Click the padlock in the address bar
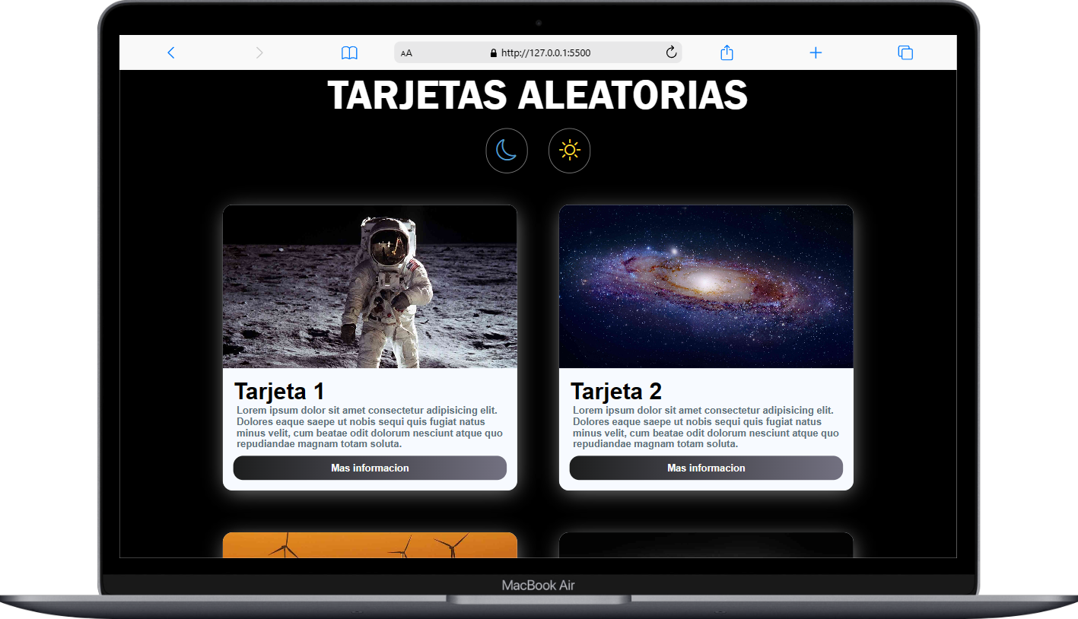 491,52
